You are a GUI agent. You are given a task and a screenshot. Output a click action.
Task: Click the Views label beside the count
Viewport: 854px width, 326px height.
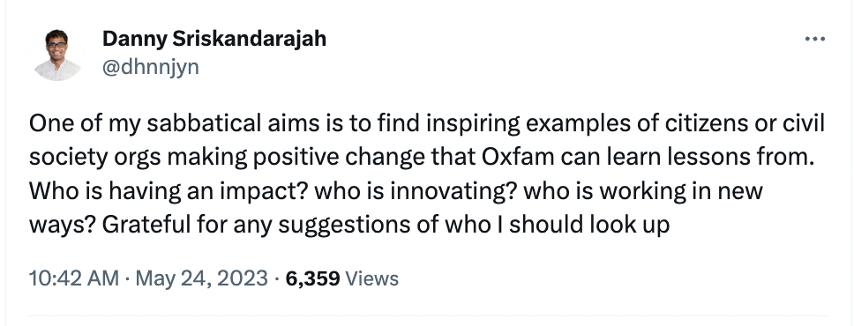click(372, 278)
